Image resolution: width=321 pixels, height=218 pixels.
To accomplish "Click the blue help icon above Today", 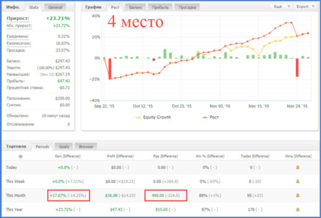I will click(x=20, y=156).
